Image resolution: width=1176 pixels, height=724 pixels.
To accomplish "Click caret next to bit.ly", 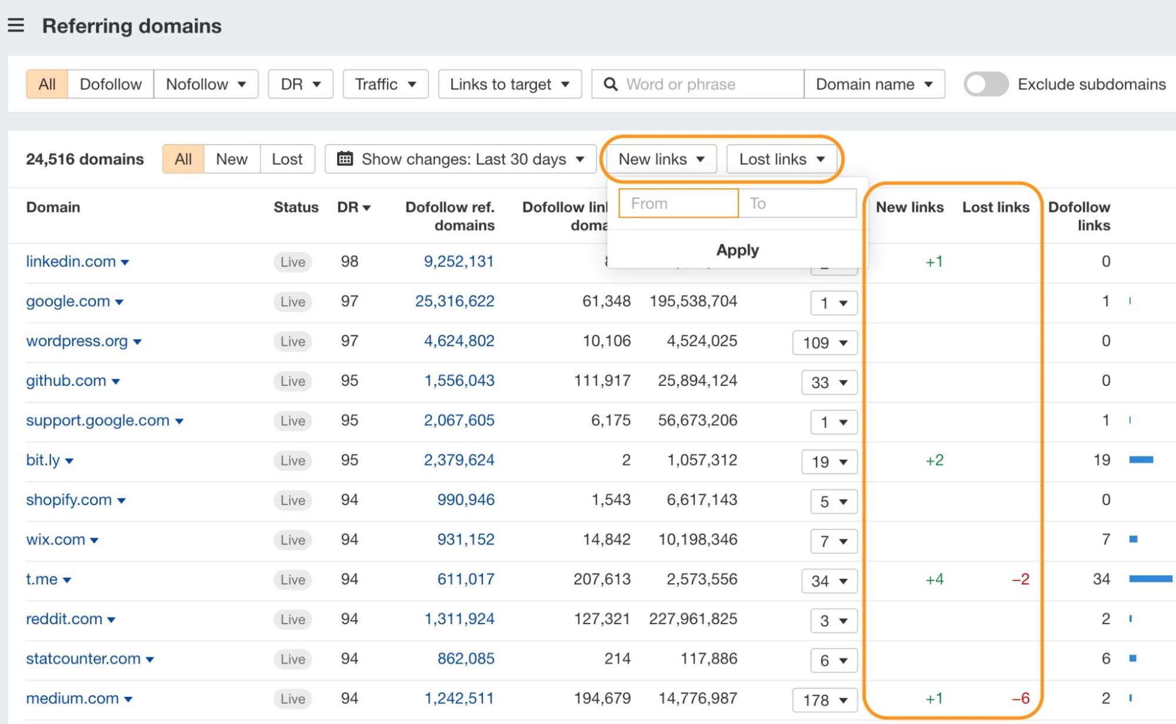I will click(x=69, y=461).
